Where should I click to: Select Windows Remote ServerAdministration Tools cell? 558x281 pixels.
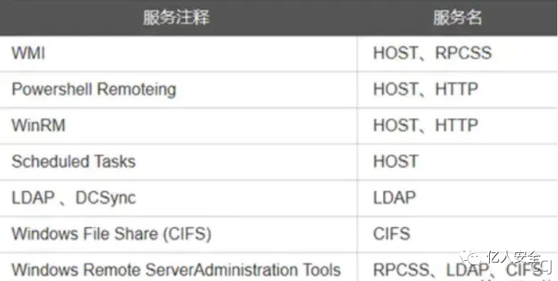tap(179, 267)
